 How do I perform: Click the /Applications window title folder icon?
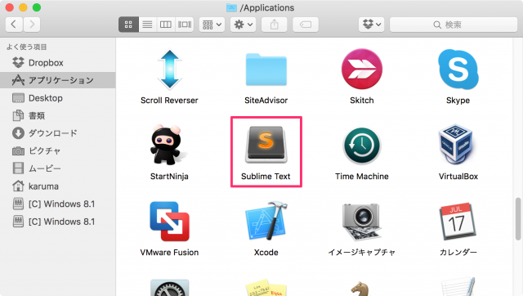[x=231, y=7]
